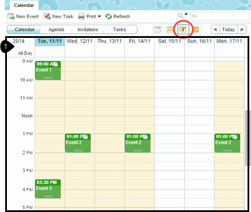Click the Print printer icon
This screenshot has width=251, height=212.
(81, 17)
